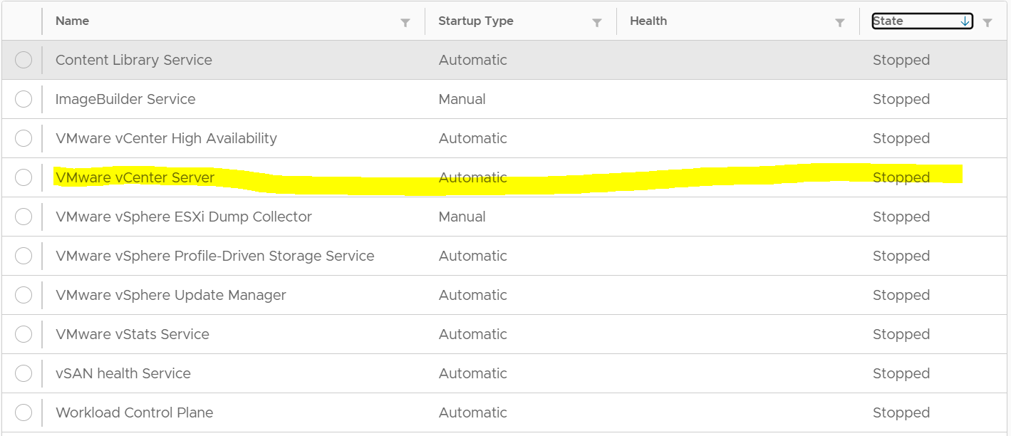This screenshot has height=436, width=1011.
Task: Click the Health column header
Action: [648, 21]
